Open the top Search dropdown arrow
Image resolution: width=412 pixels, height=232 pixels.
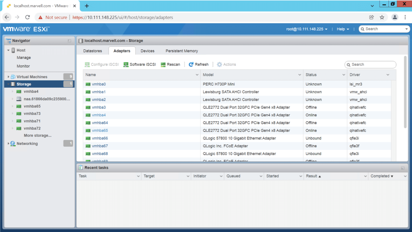tap(406, 29)
